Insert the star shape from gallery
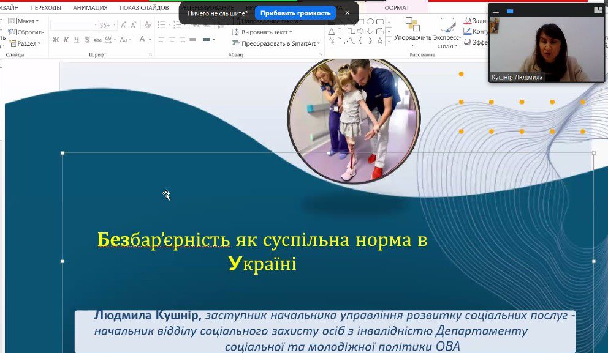Screen dimensions: 608x353 [380, 41]
